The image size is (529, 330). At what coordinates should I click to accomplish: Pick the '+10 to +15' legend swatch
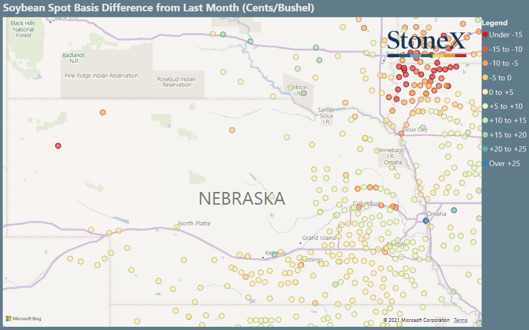pyautogui.click(x=485, y=120)
